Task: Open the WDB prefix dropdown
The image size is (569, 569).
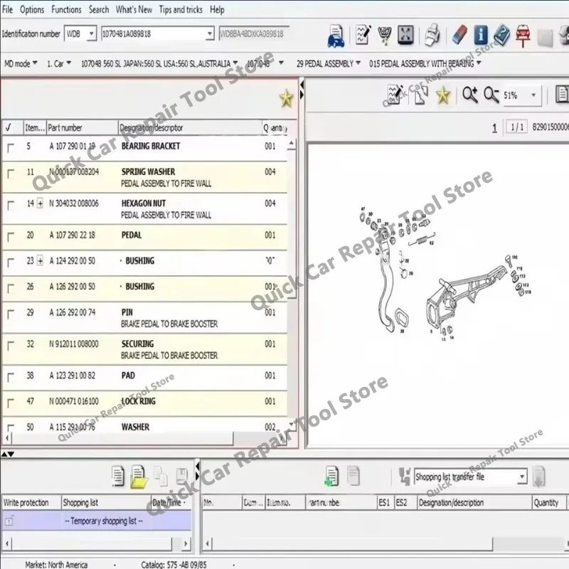Action: (92, 33)
